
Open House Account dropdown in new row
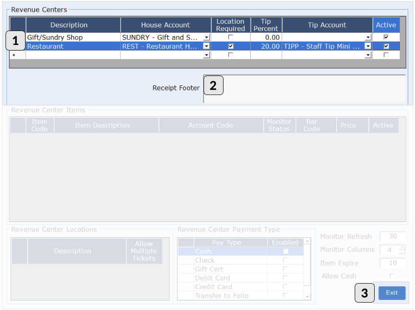(x=206, y=55)
